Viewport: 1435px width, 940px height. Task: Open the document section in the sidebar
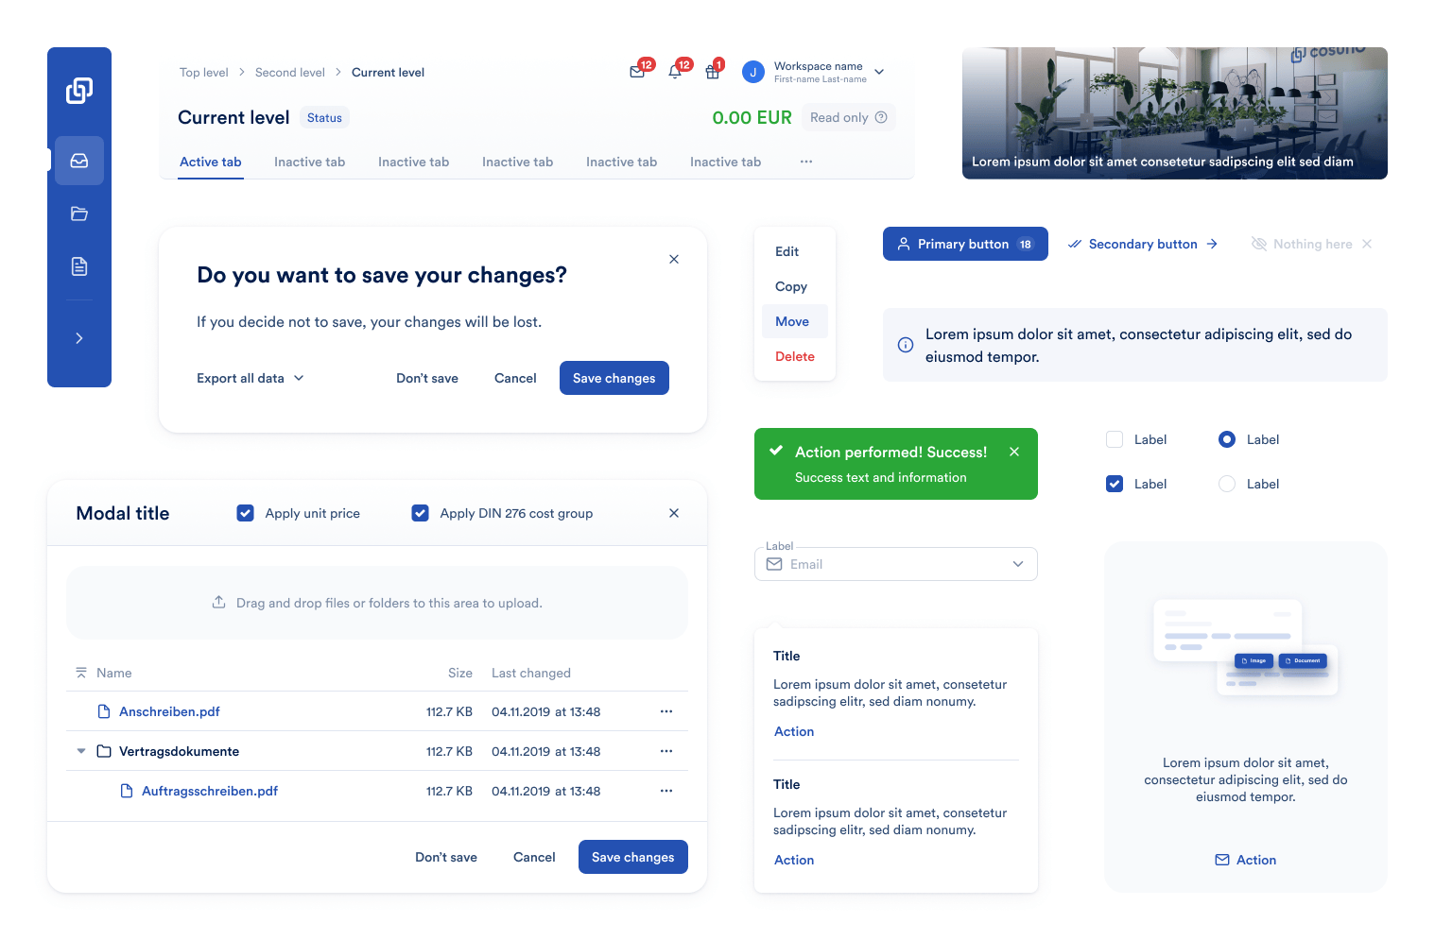pyautogui.click(x=79, y=265)
